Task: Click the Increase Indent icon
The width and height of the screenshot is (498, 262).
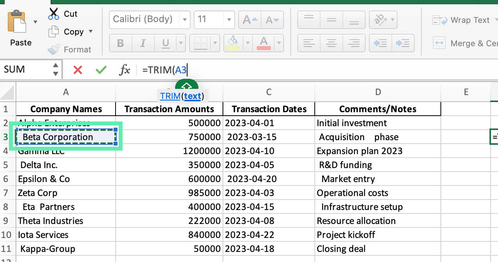Action: pyautogui.click(x=403, y=43)
